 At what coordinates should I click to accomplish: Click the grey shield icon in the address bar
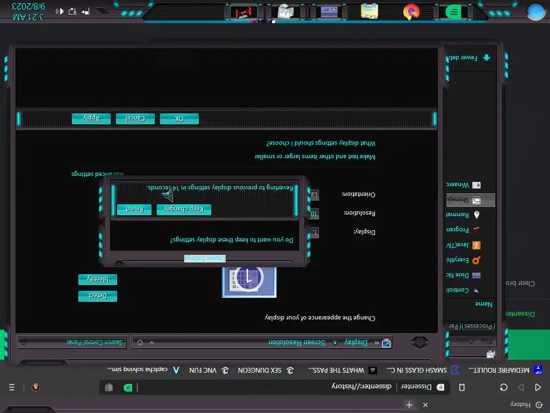pos(108,387)
